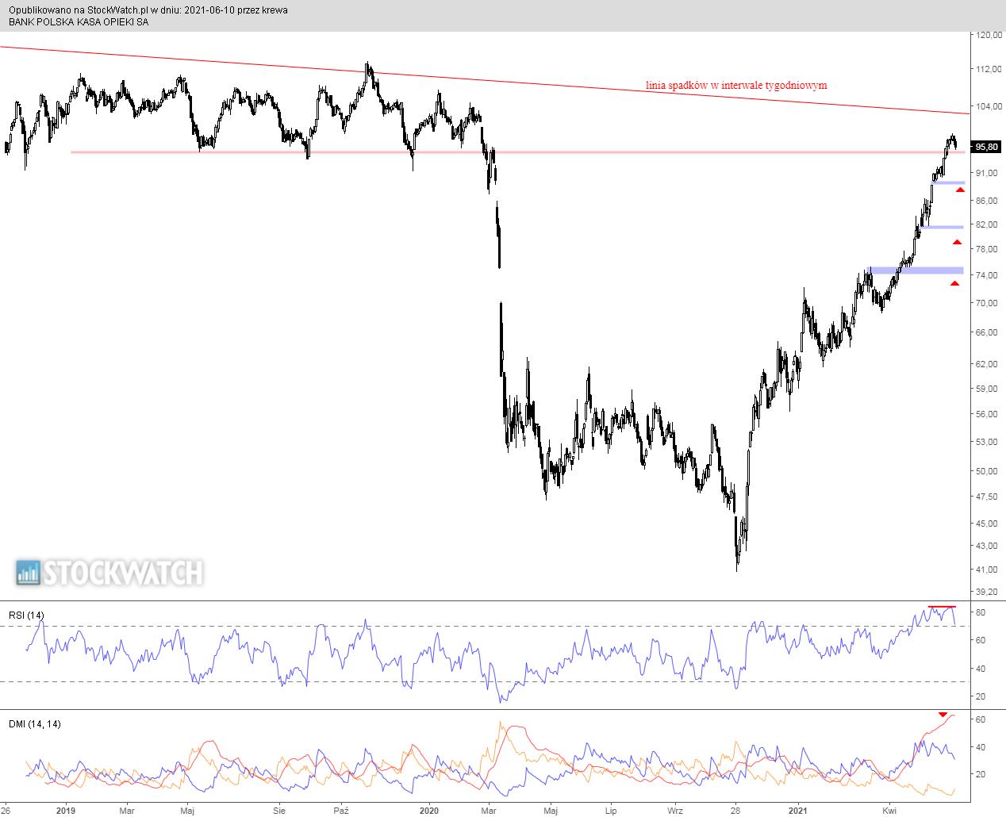Viewport: 1006px width, 817px height.
Task: Click the Sie month label on time axis
Action: (x=279, y=811)
